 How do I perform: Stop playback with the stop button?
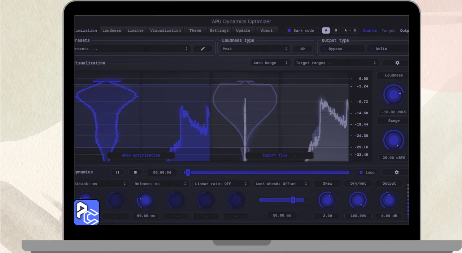tap(135, 172)
